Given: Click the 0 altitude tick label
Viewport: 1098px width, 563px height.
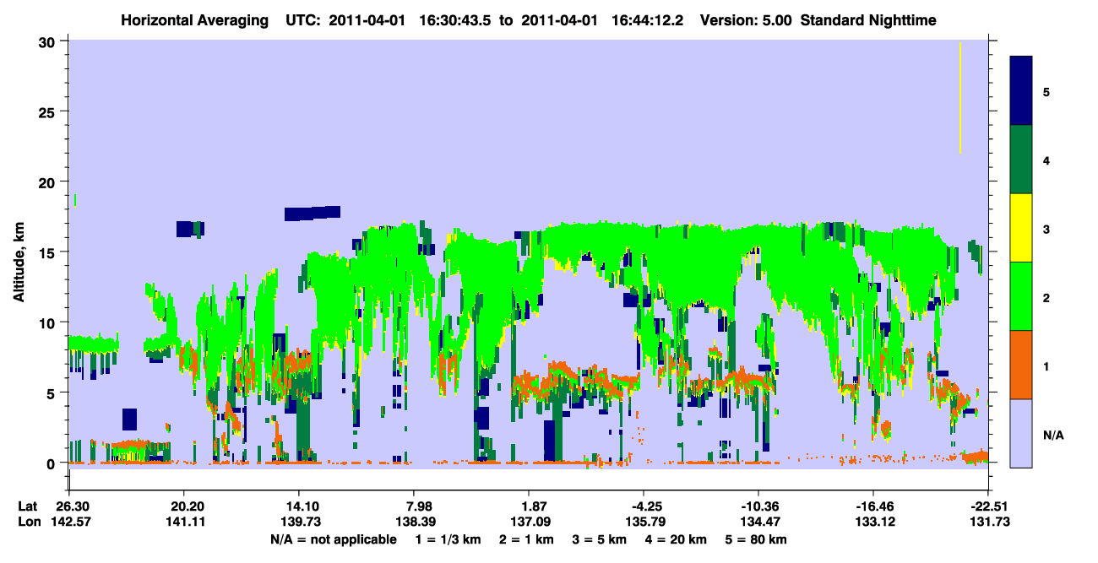Looking at the screenshot, I should 52,463.
